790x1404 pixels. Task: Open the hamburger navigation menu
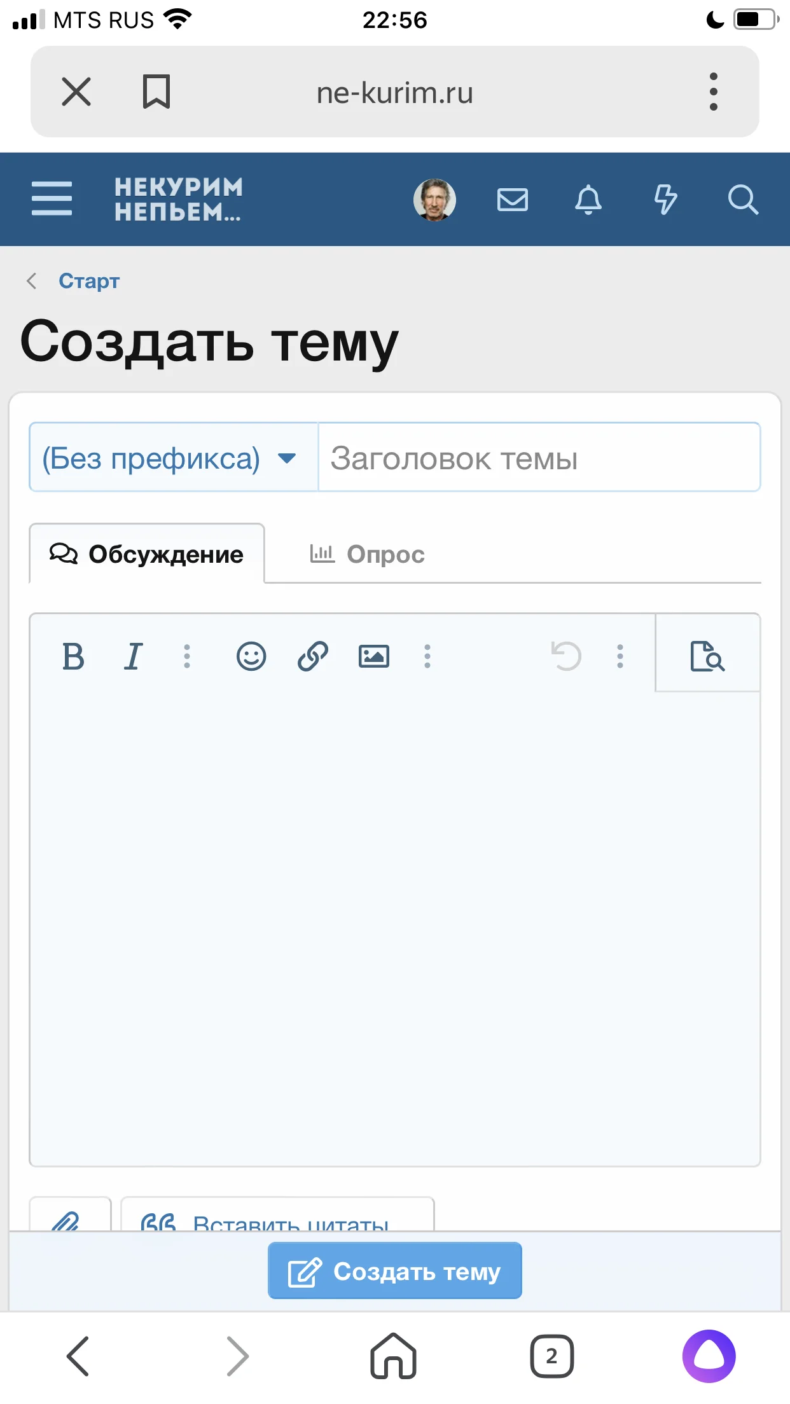click(52, 198)
